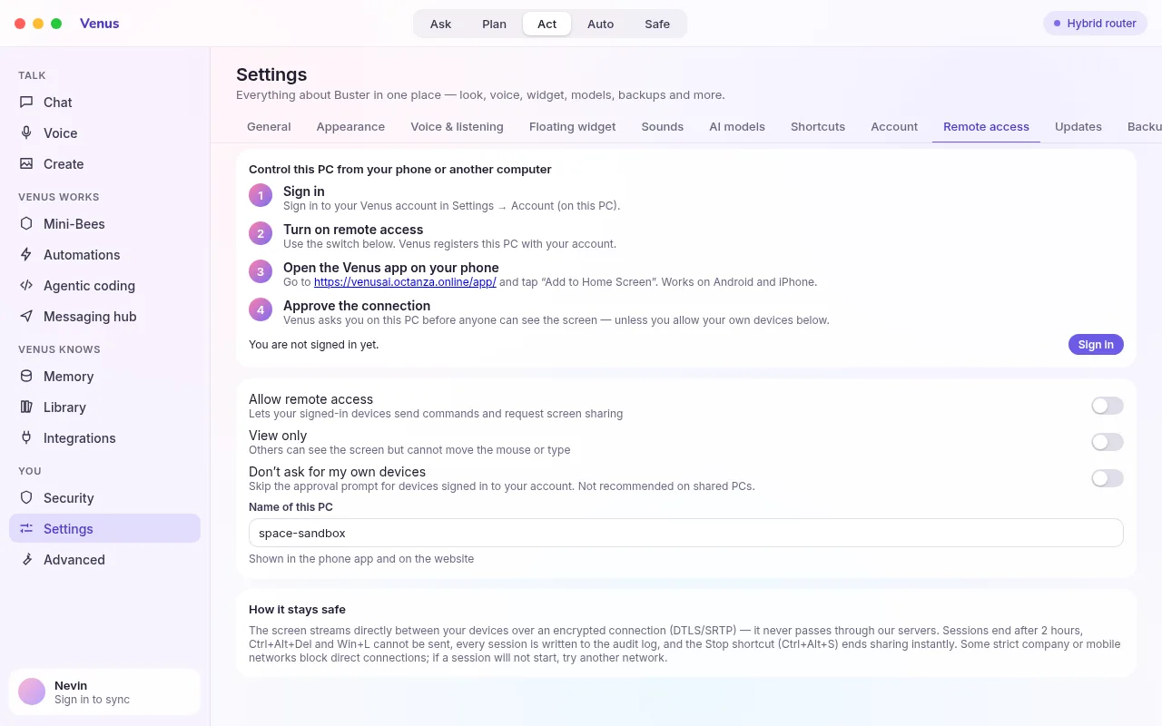Switch to the Sounds tab
The width and height of the screenshot is (1162, 726).
click(663, 127)
